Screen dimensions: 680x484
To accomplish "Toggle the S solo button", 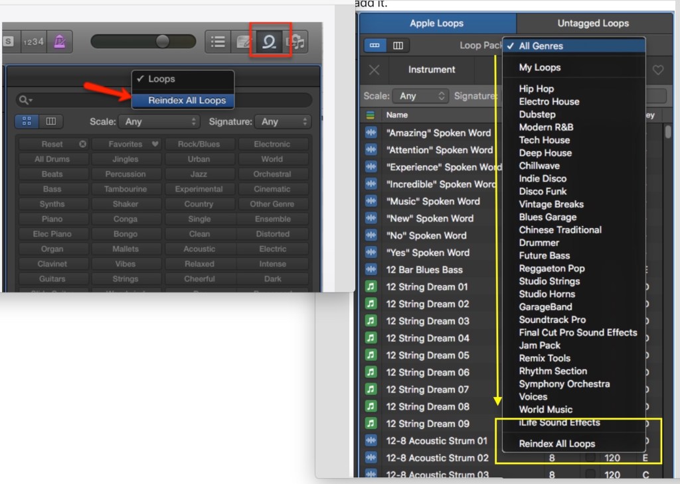I will [9, 42].
